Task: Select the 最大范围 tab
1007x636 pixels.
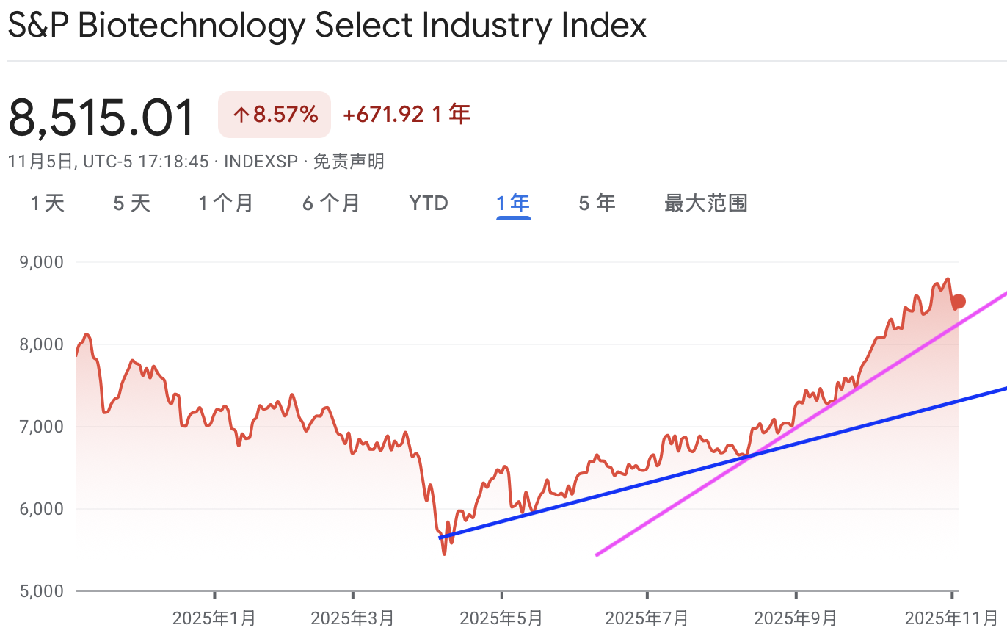Action: tap(705, 203)
